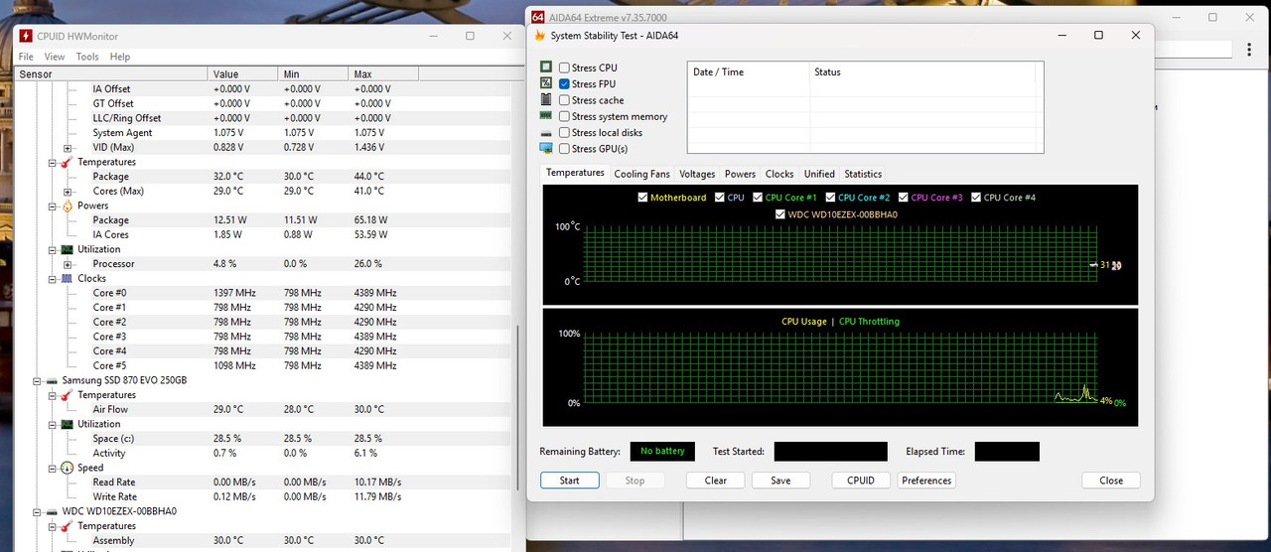This screenshot has height=552, width=1271.
Task: Collapse the WDC WD10EZEX-00BBHA0 node
Action: click(37, 511)
